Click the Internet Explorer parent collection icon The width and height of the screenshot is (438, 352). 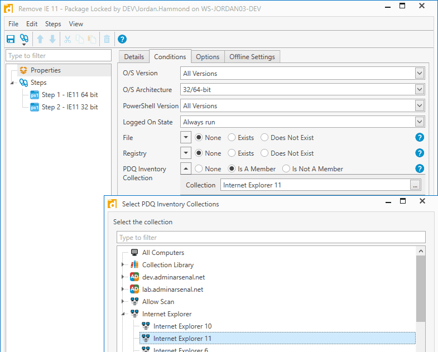point(134,314)
